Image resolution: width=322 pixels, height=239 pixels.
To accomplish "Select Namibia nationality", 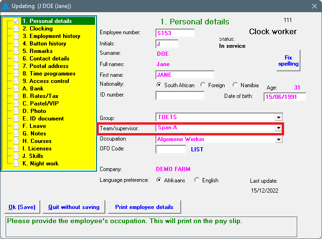I will pos(235,85).
